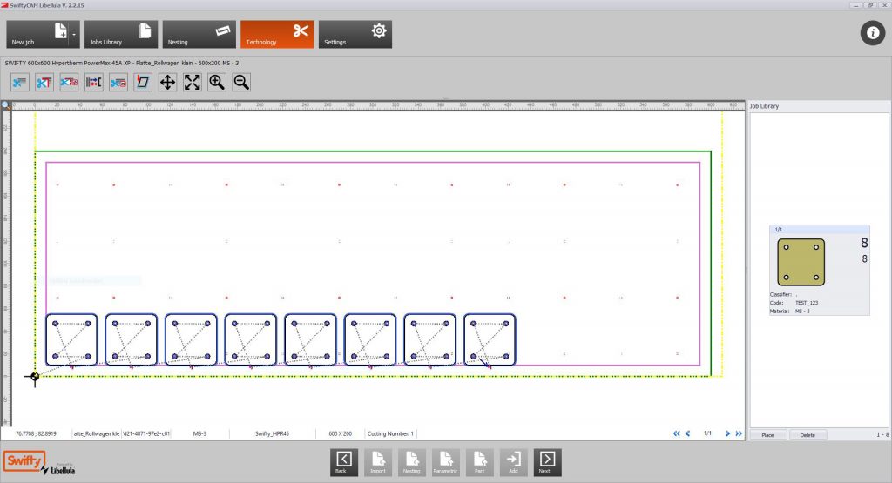Click the cut sequence order icon
Image resolution: width=892 pixels, height=483 pixels.
(x=94, y=82)
